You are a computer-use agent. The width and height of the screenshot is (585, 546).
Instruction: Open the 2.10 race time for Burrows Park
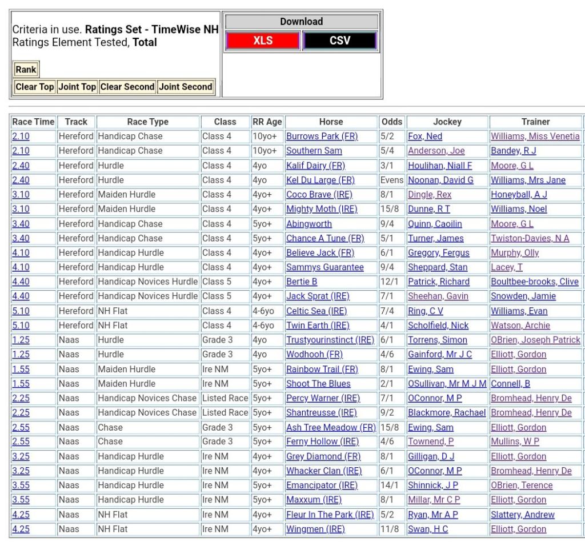point(21,136)
